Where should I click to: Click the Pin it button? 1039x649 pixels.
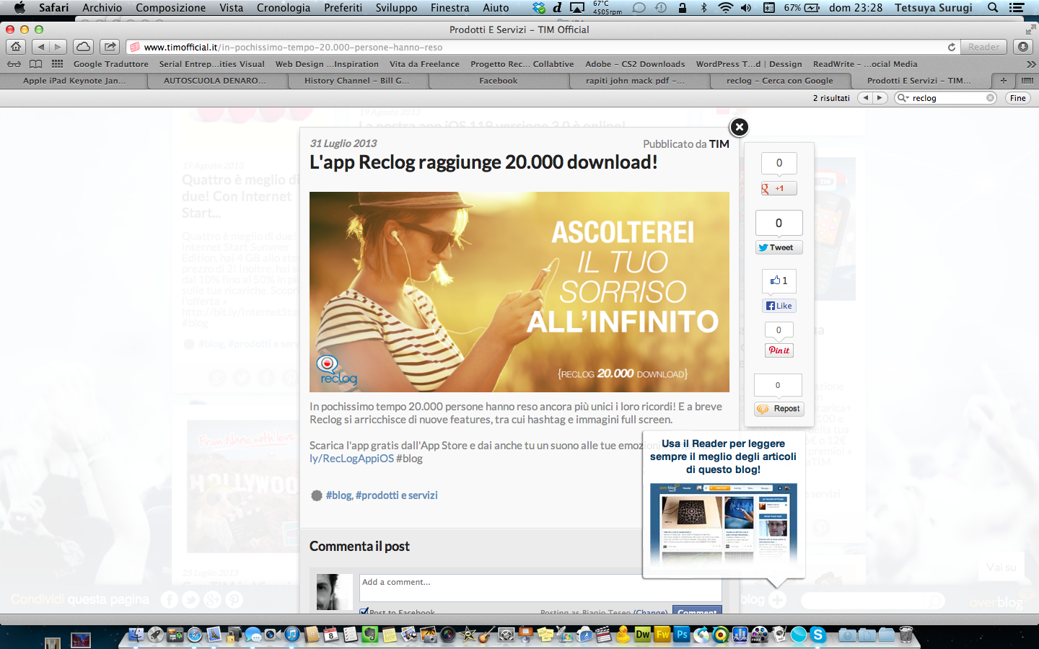pyautogui.click(x=779, y=350)
